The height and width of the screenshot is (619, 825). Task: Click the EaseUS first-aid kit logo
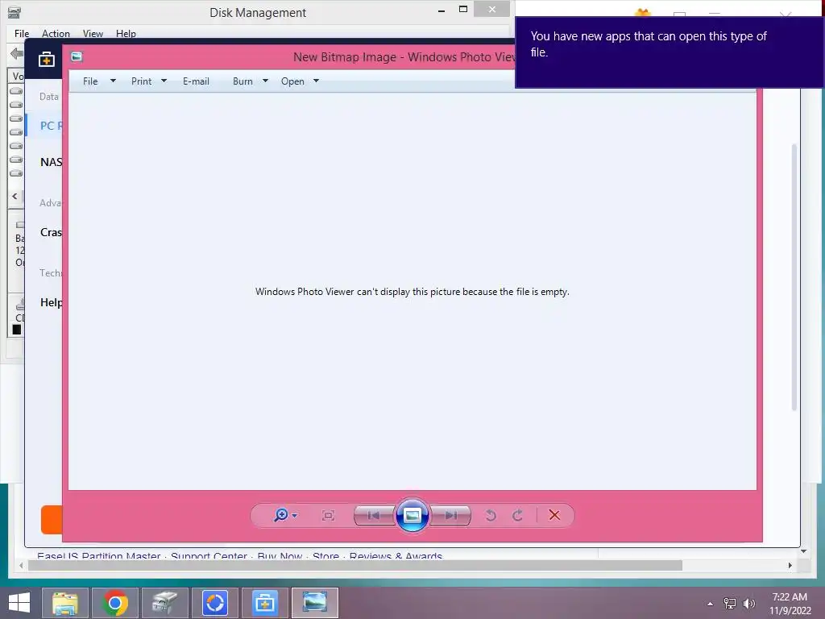(46, 59)
